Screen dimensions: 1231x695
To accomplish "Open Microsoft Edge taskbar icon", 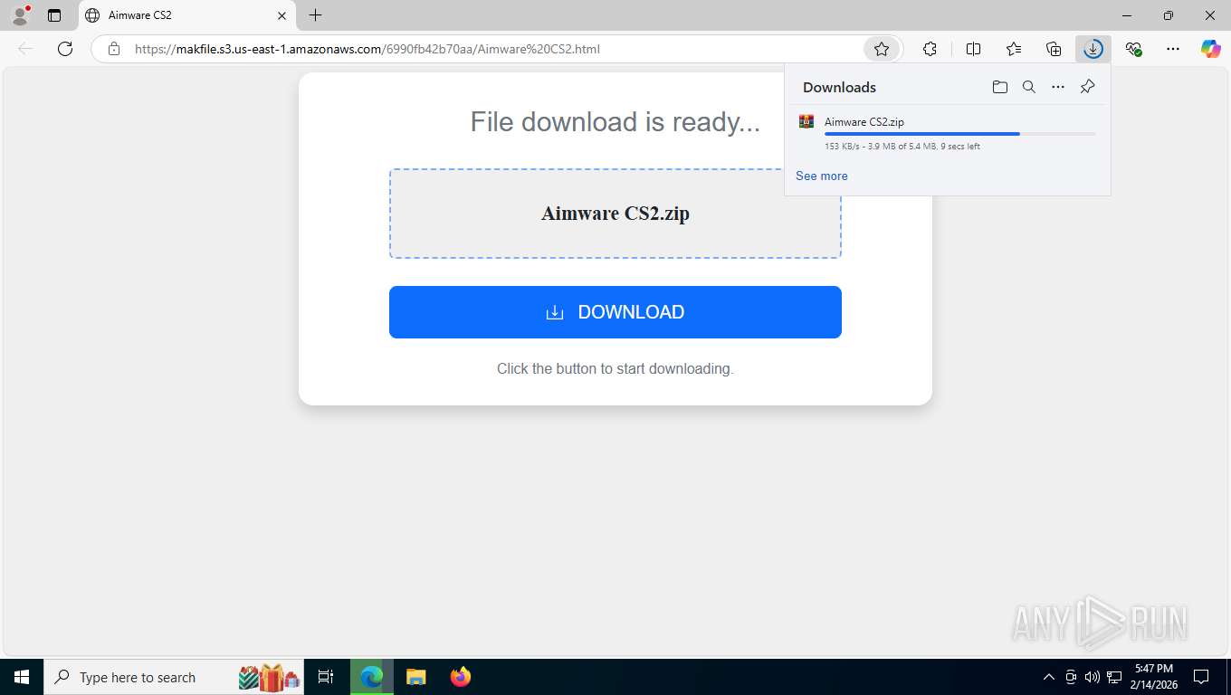I will tap(372, 677).
